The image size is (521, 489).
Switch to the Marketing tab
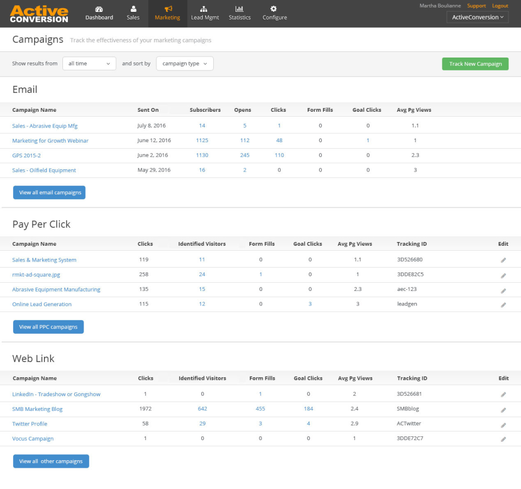pos(167,14)
